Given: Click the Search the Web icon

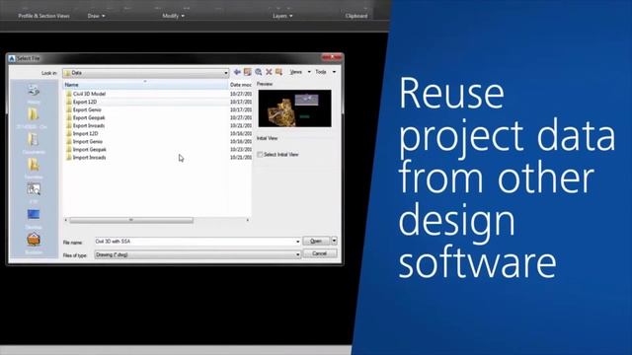Looking at the screenshot, I should (x=259, y=72).
